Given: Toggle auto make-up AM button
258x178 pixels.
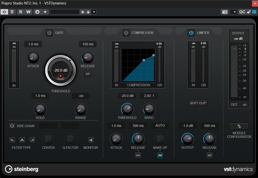Looking at the screenshot, I should point(160,155).
